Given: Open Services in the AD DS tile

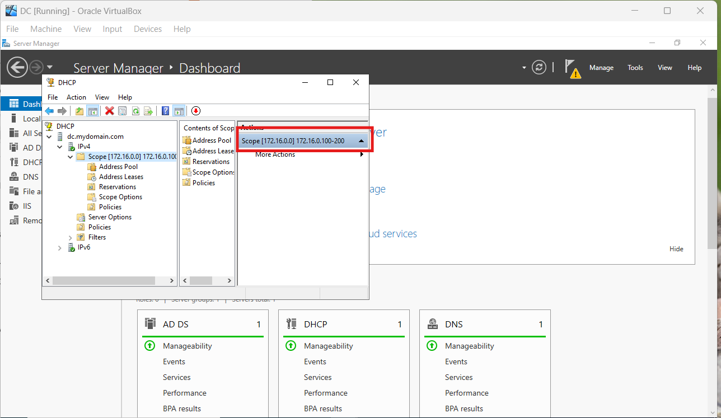Looking at the screenshot, I should tap(177, 377).
